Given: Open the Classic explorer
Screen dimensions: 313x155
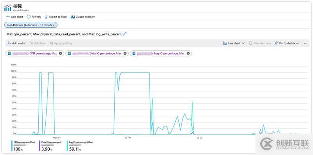Looking at the screenshot, I should point(83,17).
